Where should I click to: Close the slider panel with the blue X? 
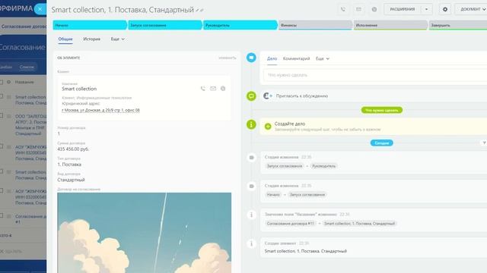pyautogui.click(x=40, y=9)
